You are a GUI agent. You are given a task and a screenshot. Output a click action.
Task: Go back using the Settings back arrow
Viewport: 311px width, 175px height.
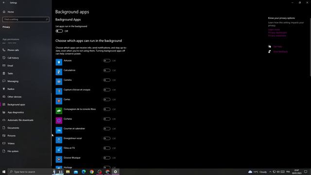4,2
